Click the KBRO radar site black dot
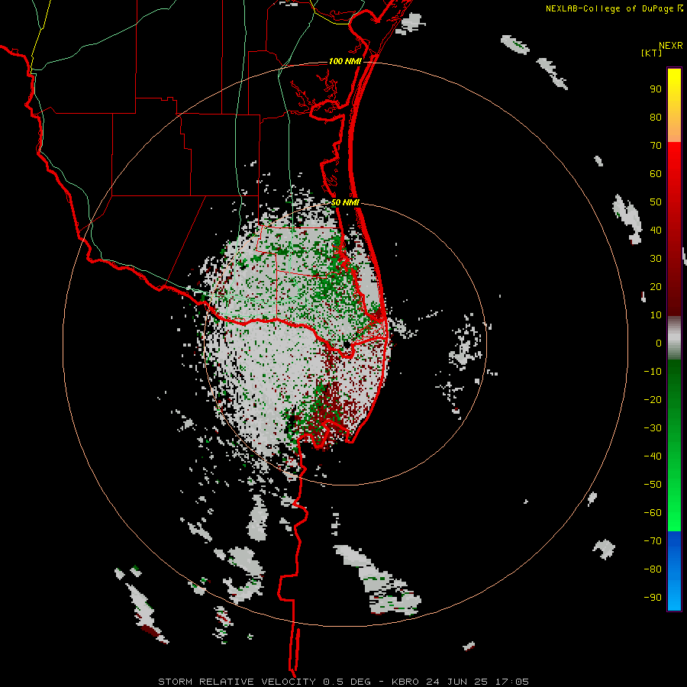687x687 pixels. [347, 345]
